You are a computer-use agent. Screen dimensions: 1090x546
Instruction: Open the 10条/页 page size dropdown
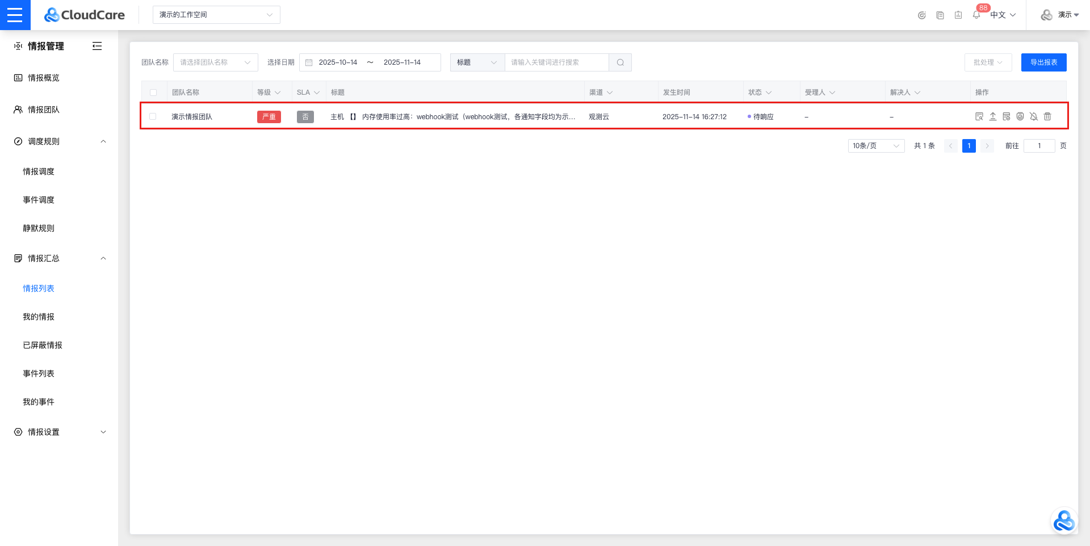(875, 146)
